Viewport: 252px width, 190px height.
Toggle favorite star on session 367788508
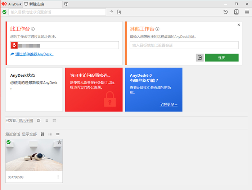click(x=59, y=142)
